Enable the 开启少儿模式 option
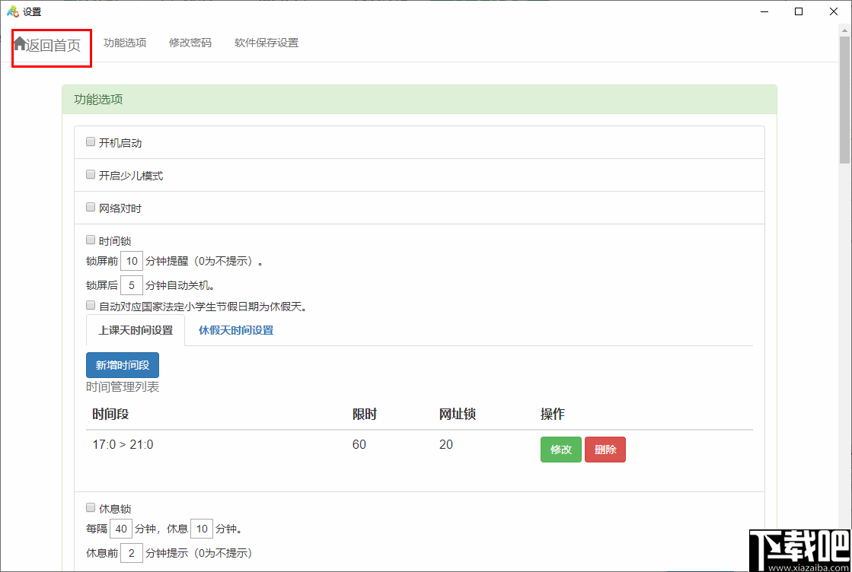This screenshot has width=852, height=572. (90, 174)
